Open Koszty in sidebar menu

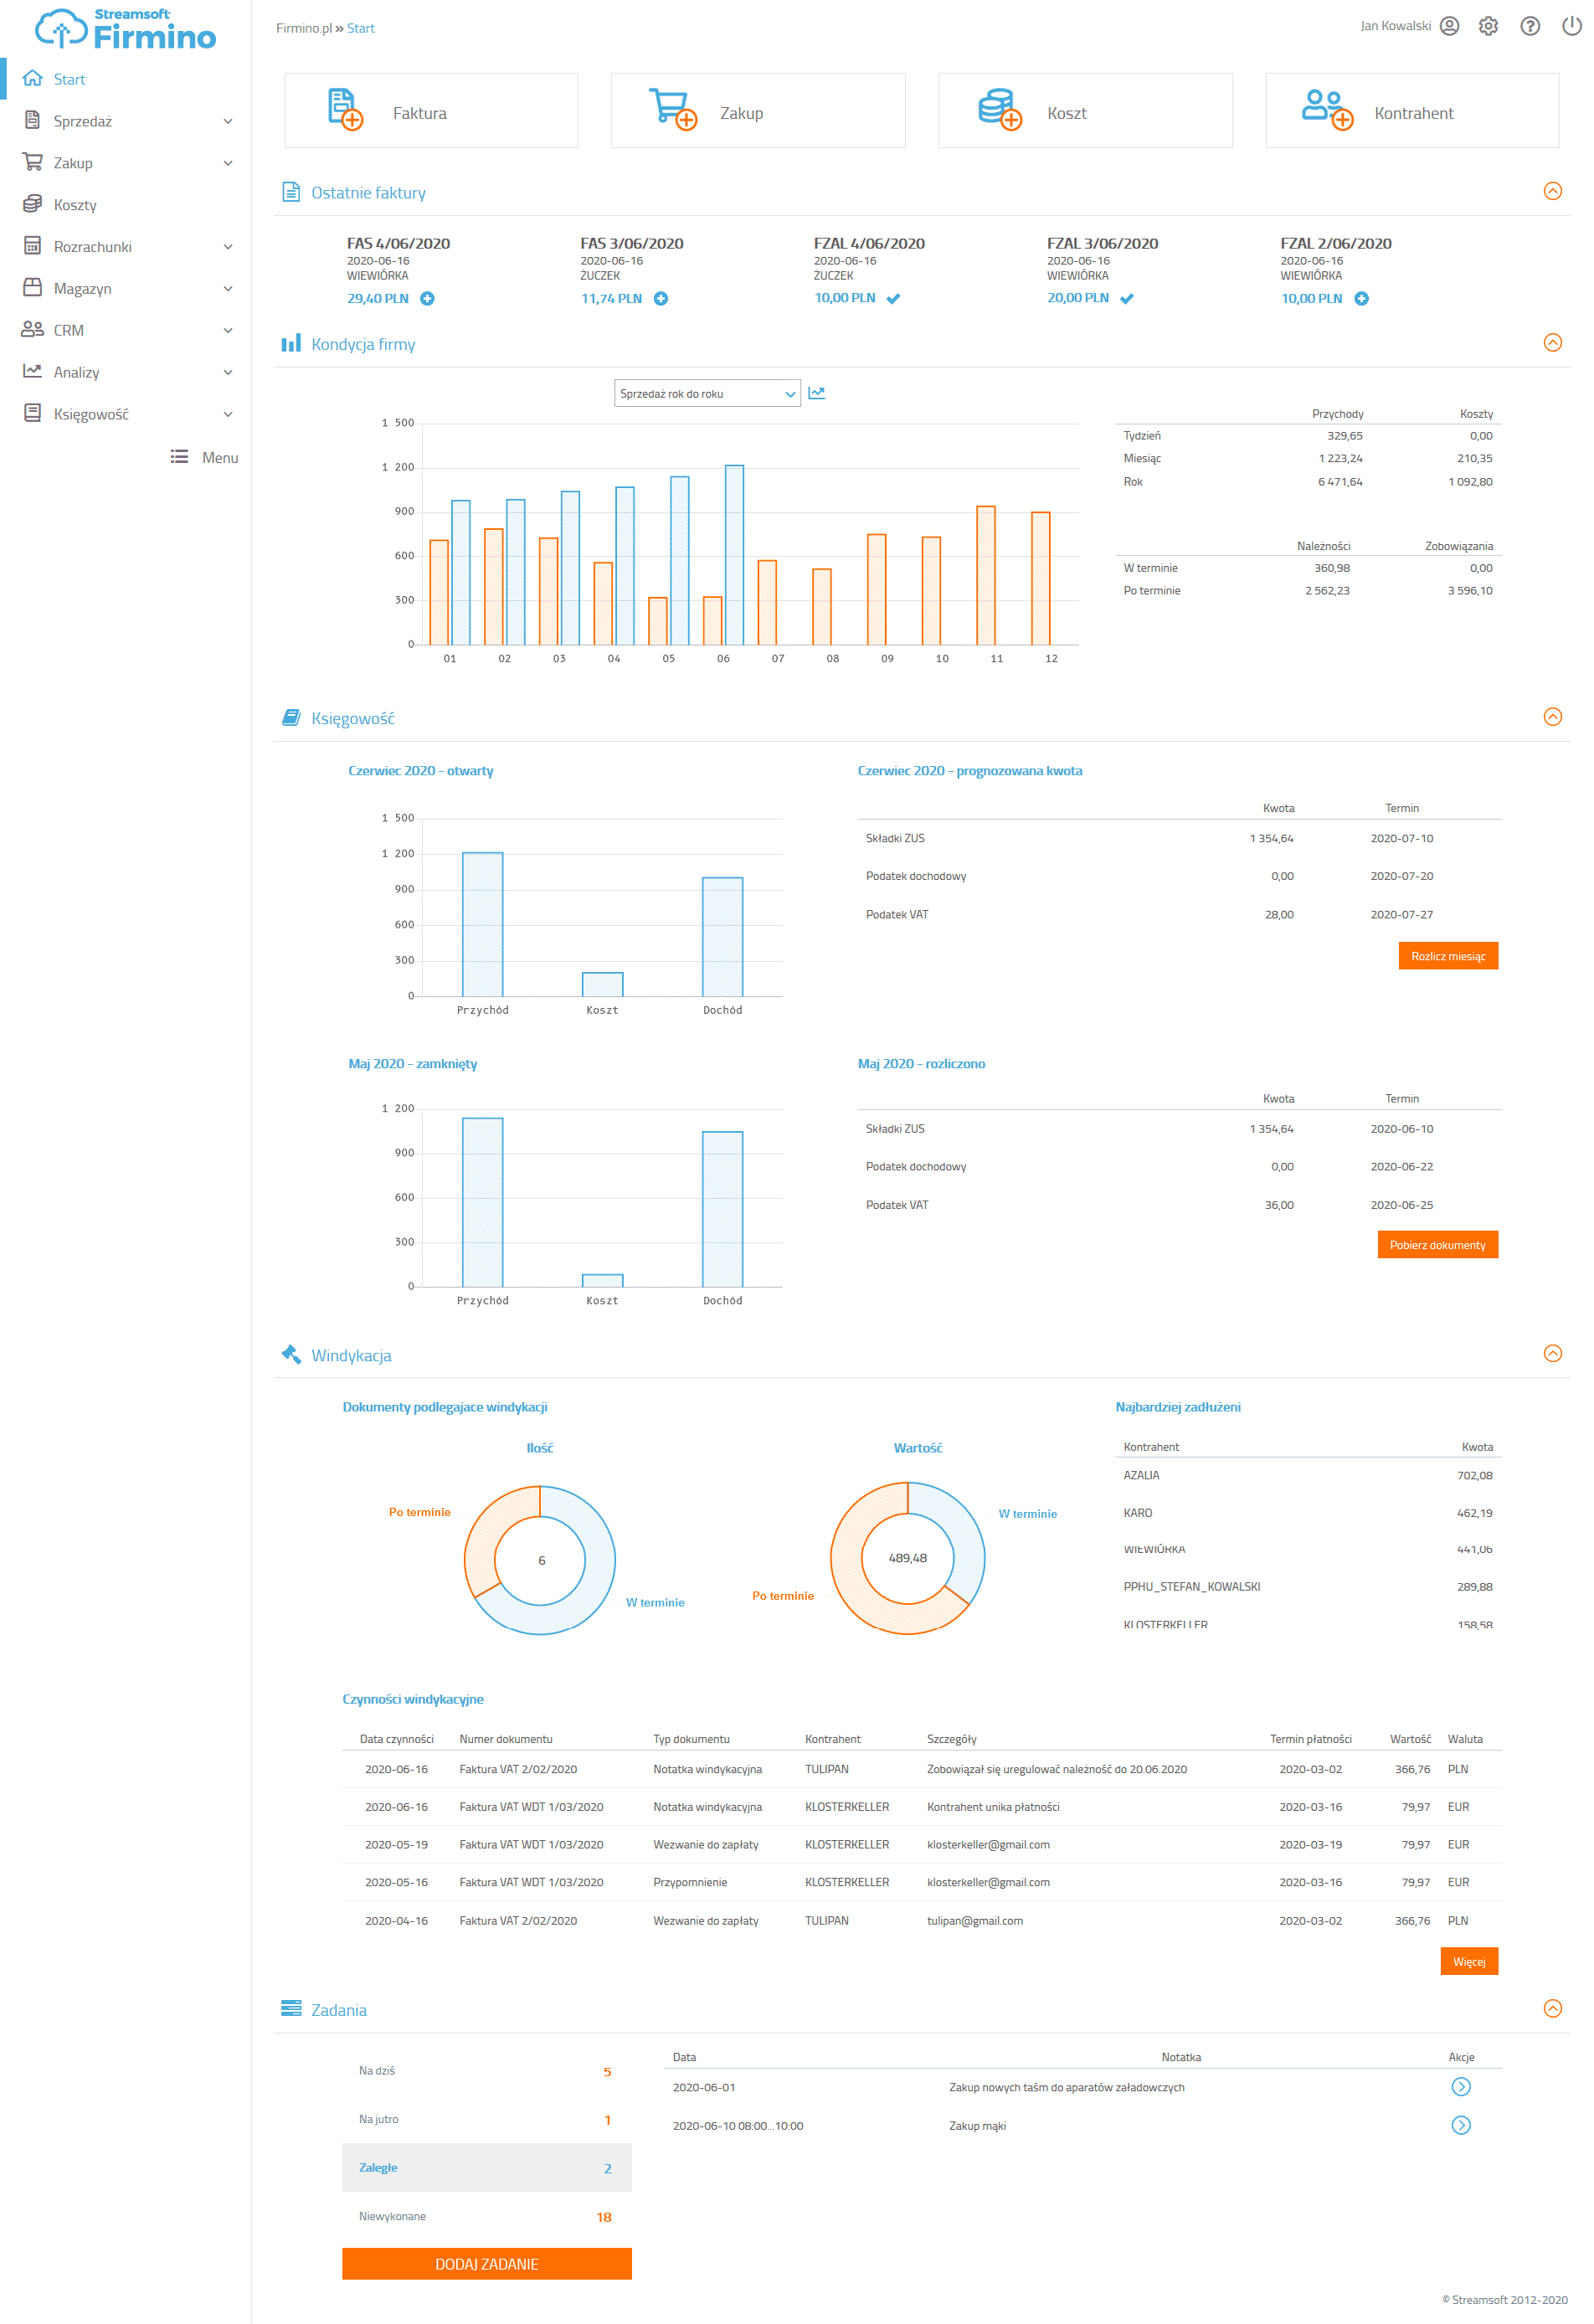point(126,205)
